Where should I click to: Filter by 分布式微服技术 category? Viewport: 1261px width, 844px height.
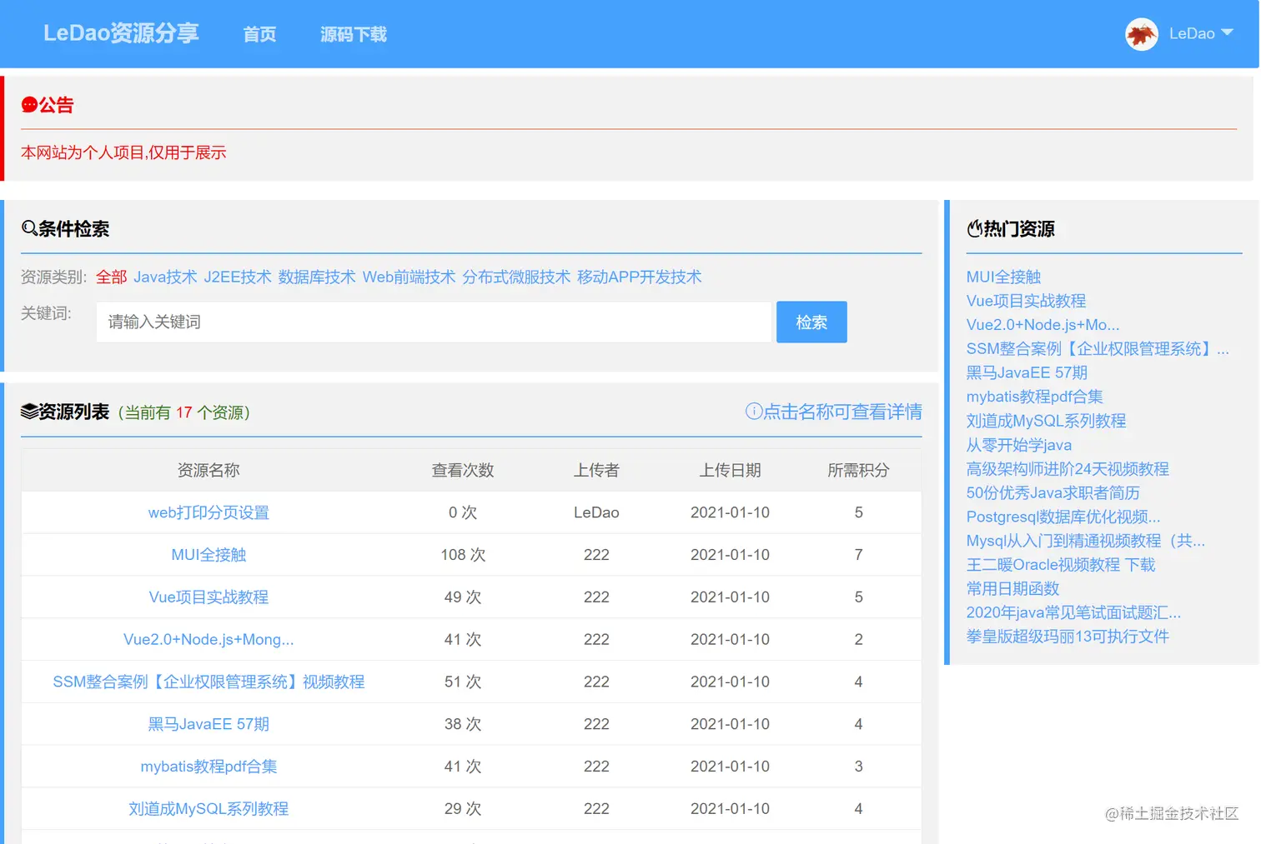tap(516, 277)
